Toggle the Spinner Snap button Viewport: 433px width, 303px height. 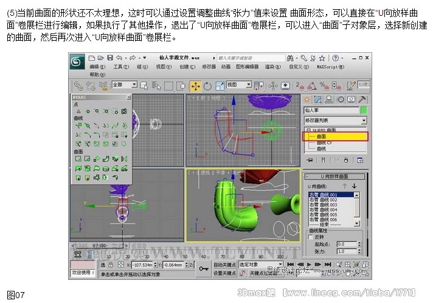[336, 86]
